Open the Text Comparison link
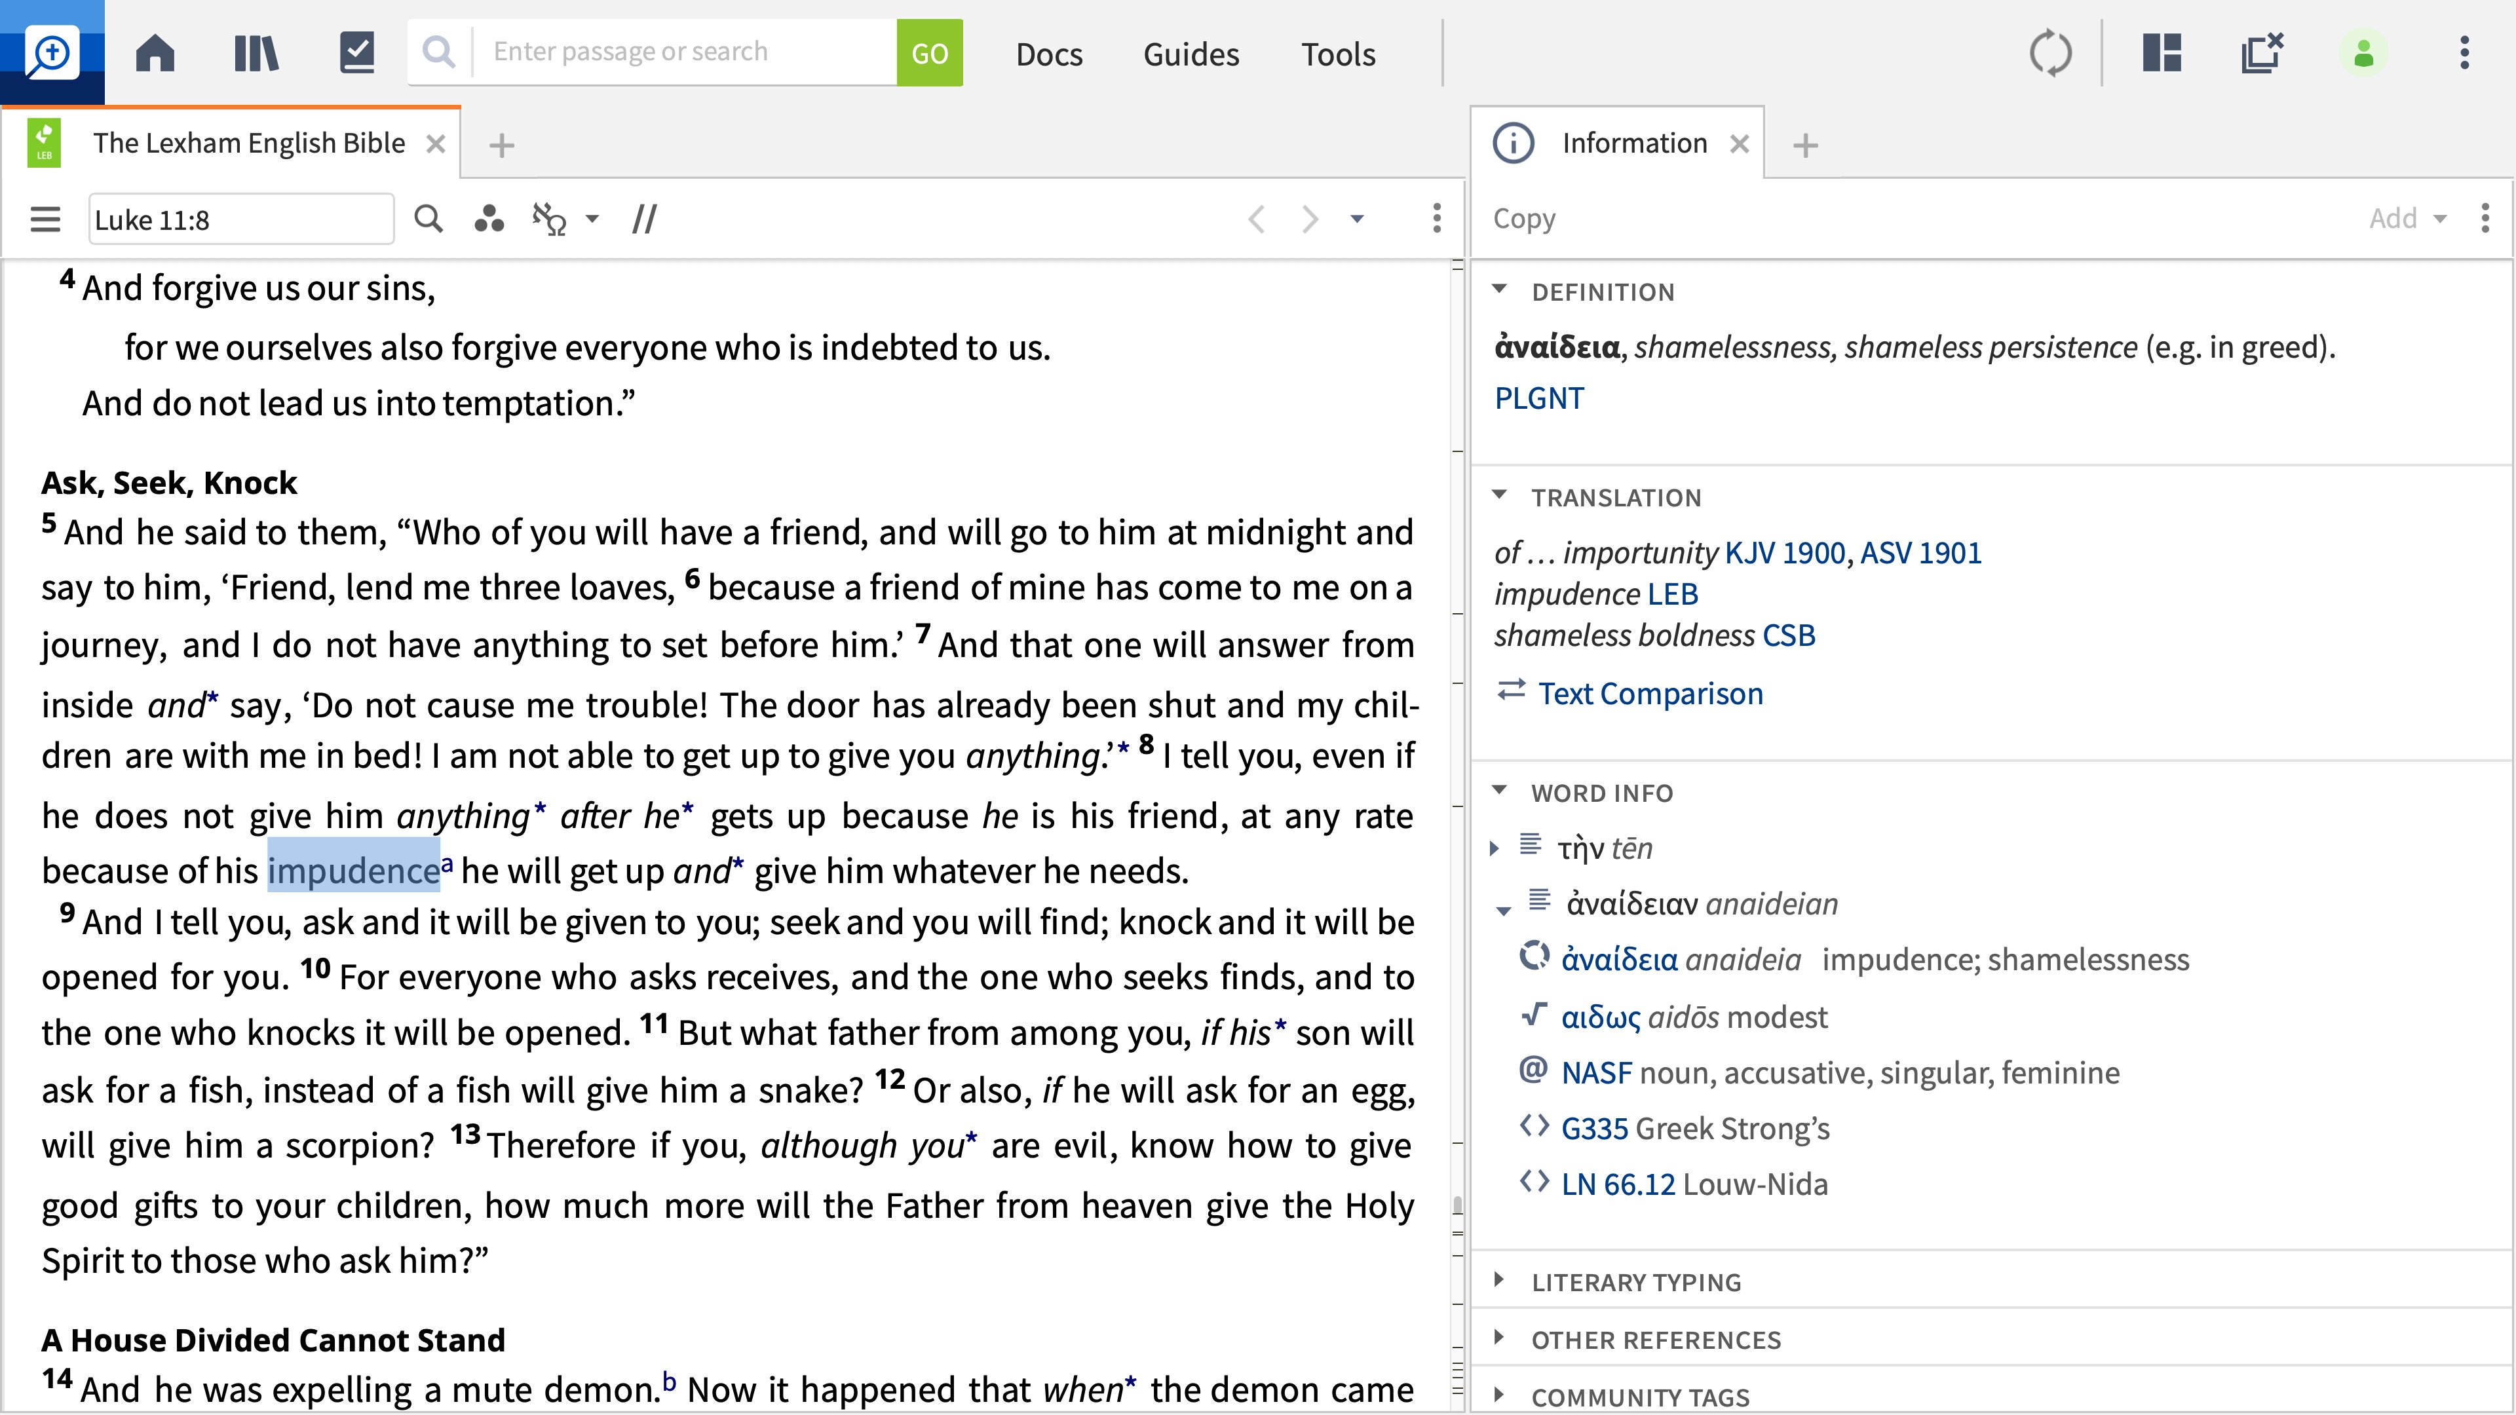2516x1415 pixels. pyautogui.click(x=1650, y=693)
